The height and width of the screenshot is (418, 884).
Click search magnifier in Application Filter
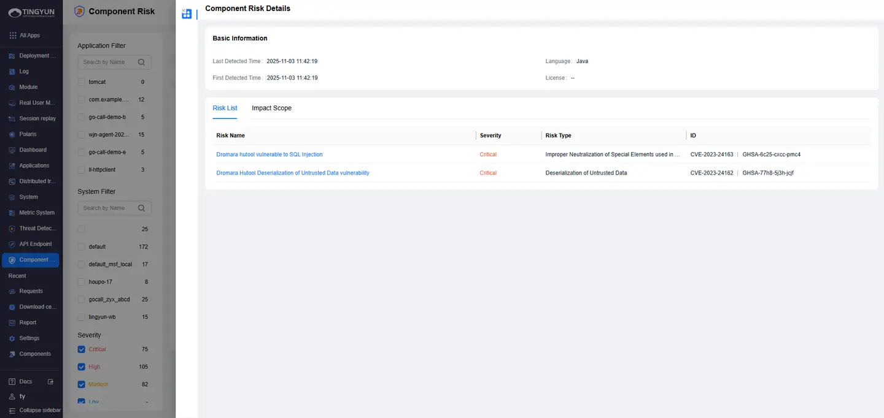(142, 62)
